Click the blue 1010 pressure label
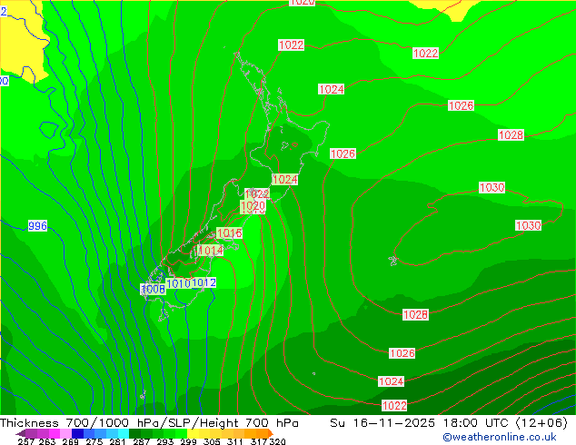This screenshot has height=445, width=576. pyautogui.click(x=178, y=283)
